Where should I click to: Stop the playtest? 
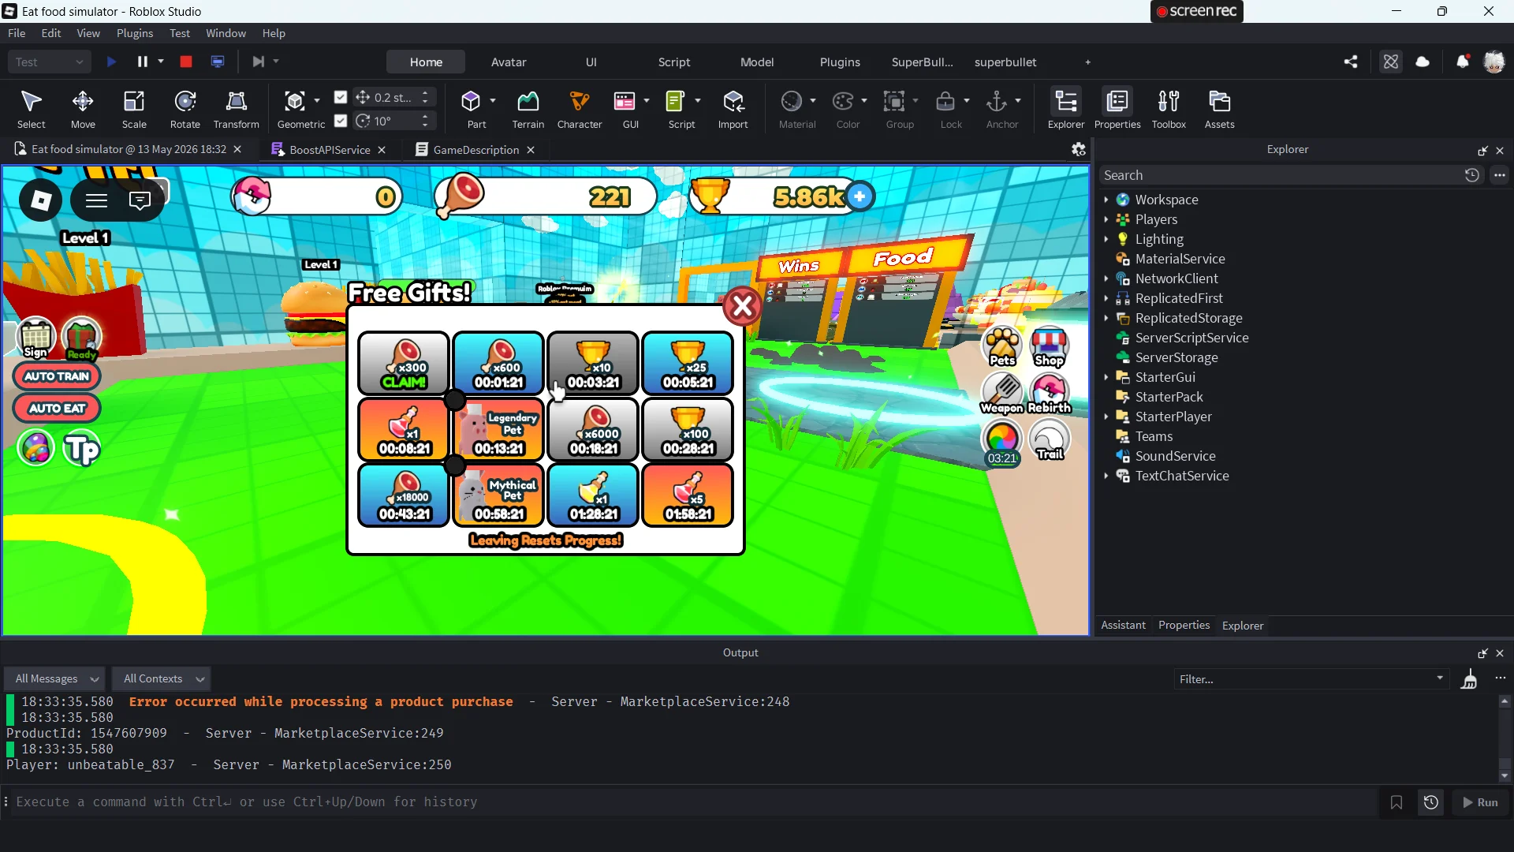point(186,62)
